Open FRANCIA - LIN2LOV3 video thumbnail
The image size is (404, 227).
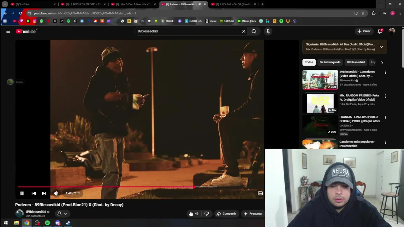320,125
